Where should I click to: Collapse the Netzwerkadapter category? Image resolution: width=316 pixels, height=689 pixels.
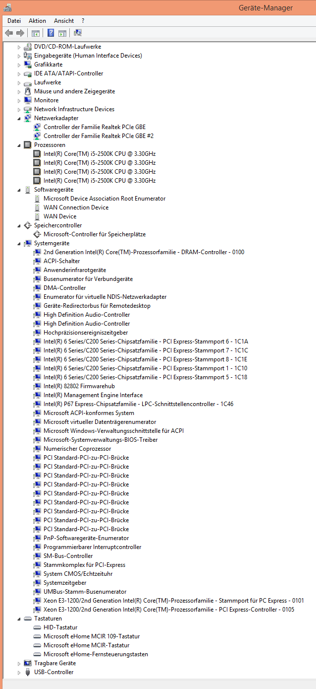(19, 119)
